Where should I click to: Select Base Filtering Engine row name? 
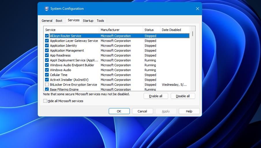[64, 89]
